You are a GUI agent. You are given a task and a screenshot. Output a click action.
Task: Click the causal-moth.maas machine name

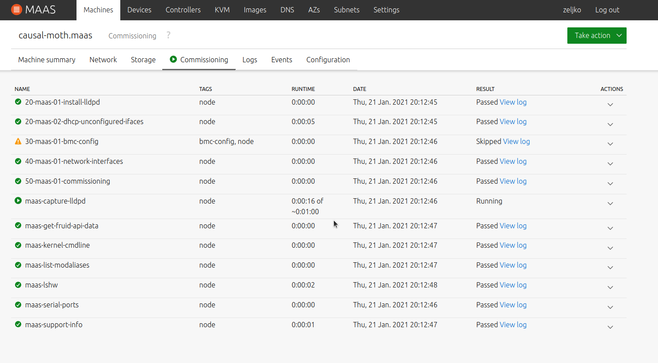[x=55, y=35]
